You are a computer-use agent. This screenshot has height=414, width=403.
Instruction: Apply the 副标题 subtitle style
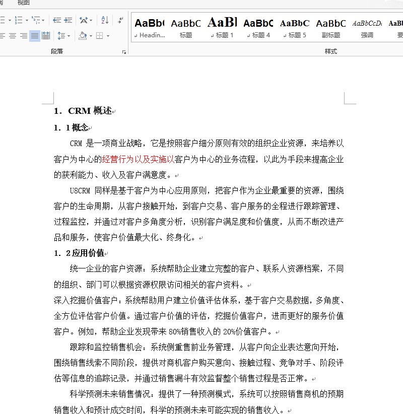coord(330,28)
